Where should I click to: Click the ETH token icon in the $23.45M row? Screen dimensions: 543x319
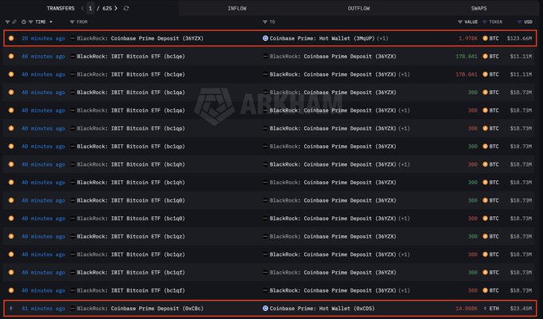point(486,309)
